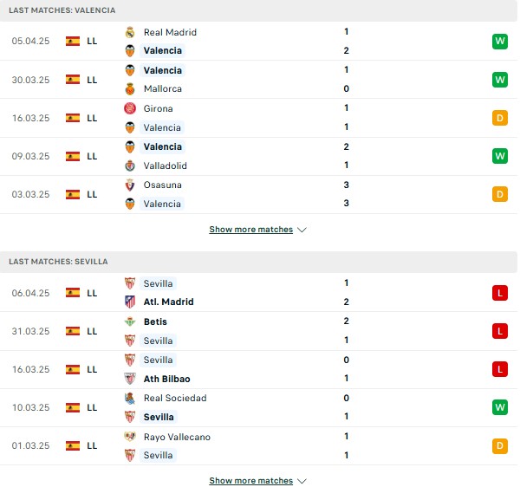Click the Real Sociedad club crest
Viewport: 520px width, 500px height.
[130, 398]
